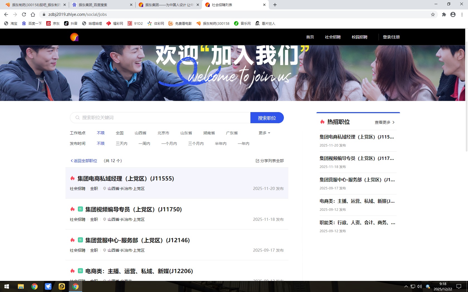This screenshot has width=468, height=292.
Task: Open job 集团视频编导专员 (J11750) in list
Action: point(177,214)
